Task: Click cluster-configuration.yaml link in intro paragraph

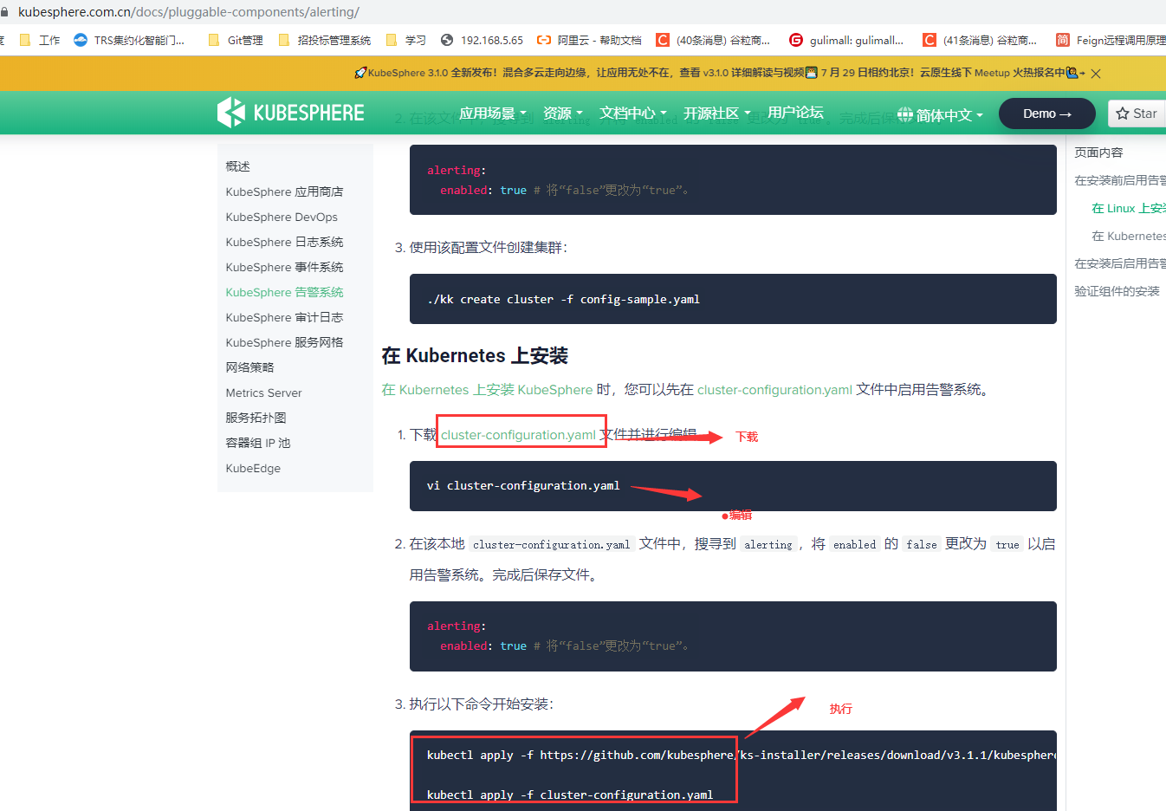Action: click(774, 390)
